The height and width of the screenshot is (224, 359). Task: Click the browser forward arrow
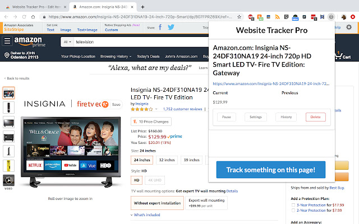point(15,17)
